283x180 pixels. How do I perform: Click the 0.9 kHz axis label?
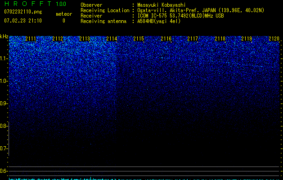click(4, 103)
